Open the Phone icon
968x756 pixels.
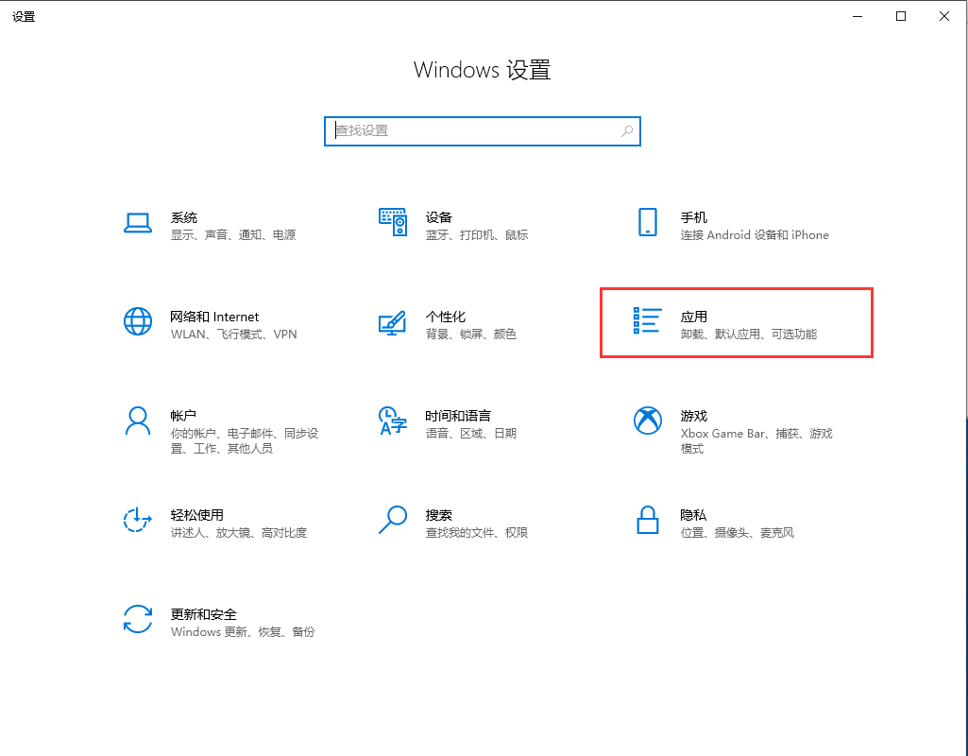(648, 222)
